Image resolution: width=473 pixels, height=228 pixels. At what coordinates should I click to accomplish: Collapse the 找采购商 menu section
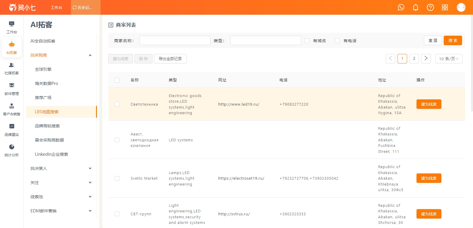point(61,55)
